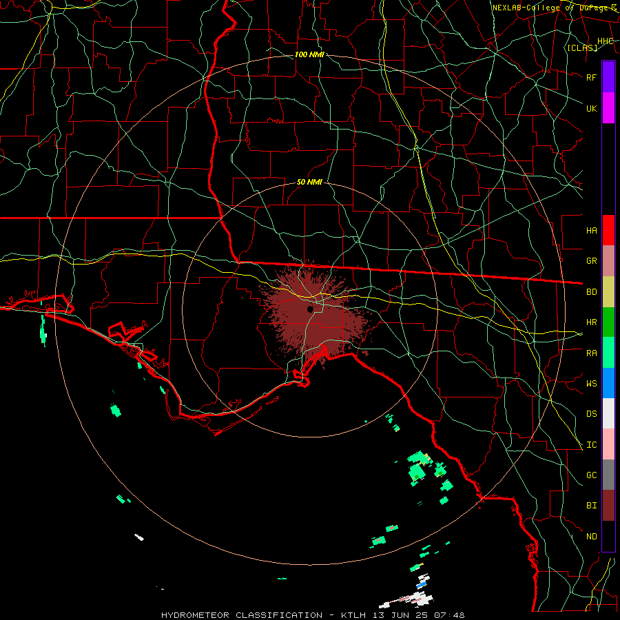Click the UK legend label
This screenshot has width=620, height=620.
click(x=591, y=108)
